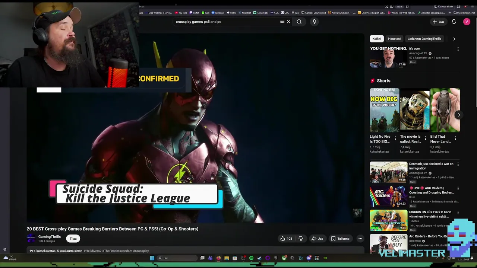Open the Streamlabs bookmark

(261, 13)
